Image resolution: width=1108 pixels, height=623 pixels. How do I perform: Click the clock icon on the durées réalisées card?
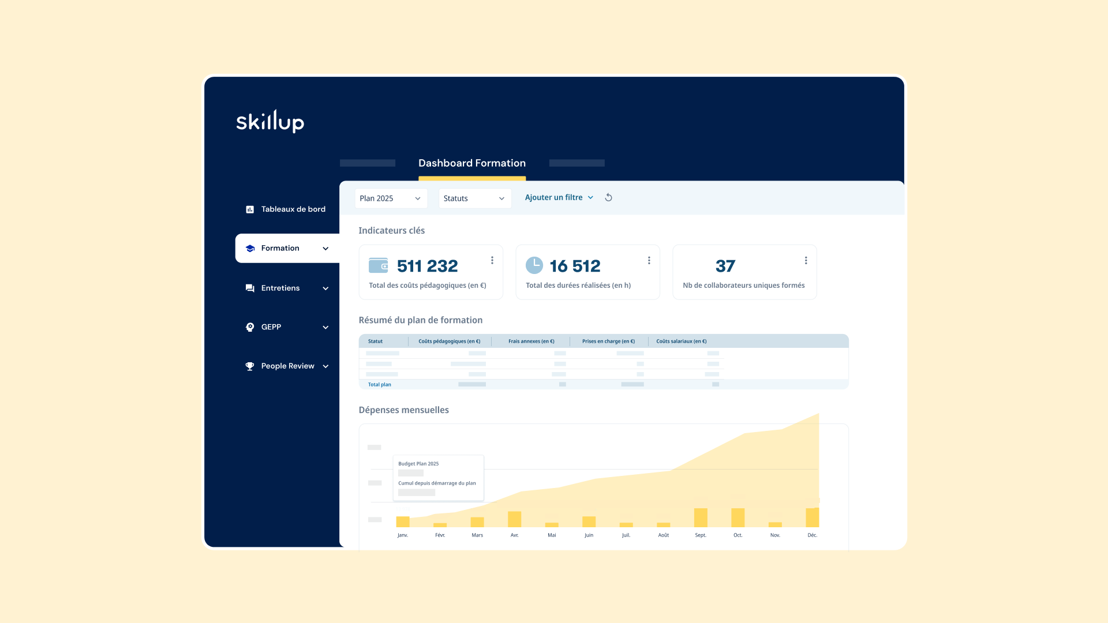coord(534,265)
